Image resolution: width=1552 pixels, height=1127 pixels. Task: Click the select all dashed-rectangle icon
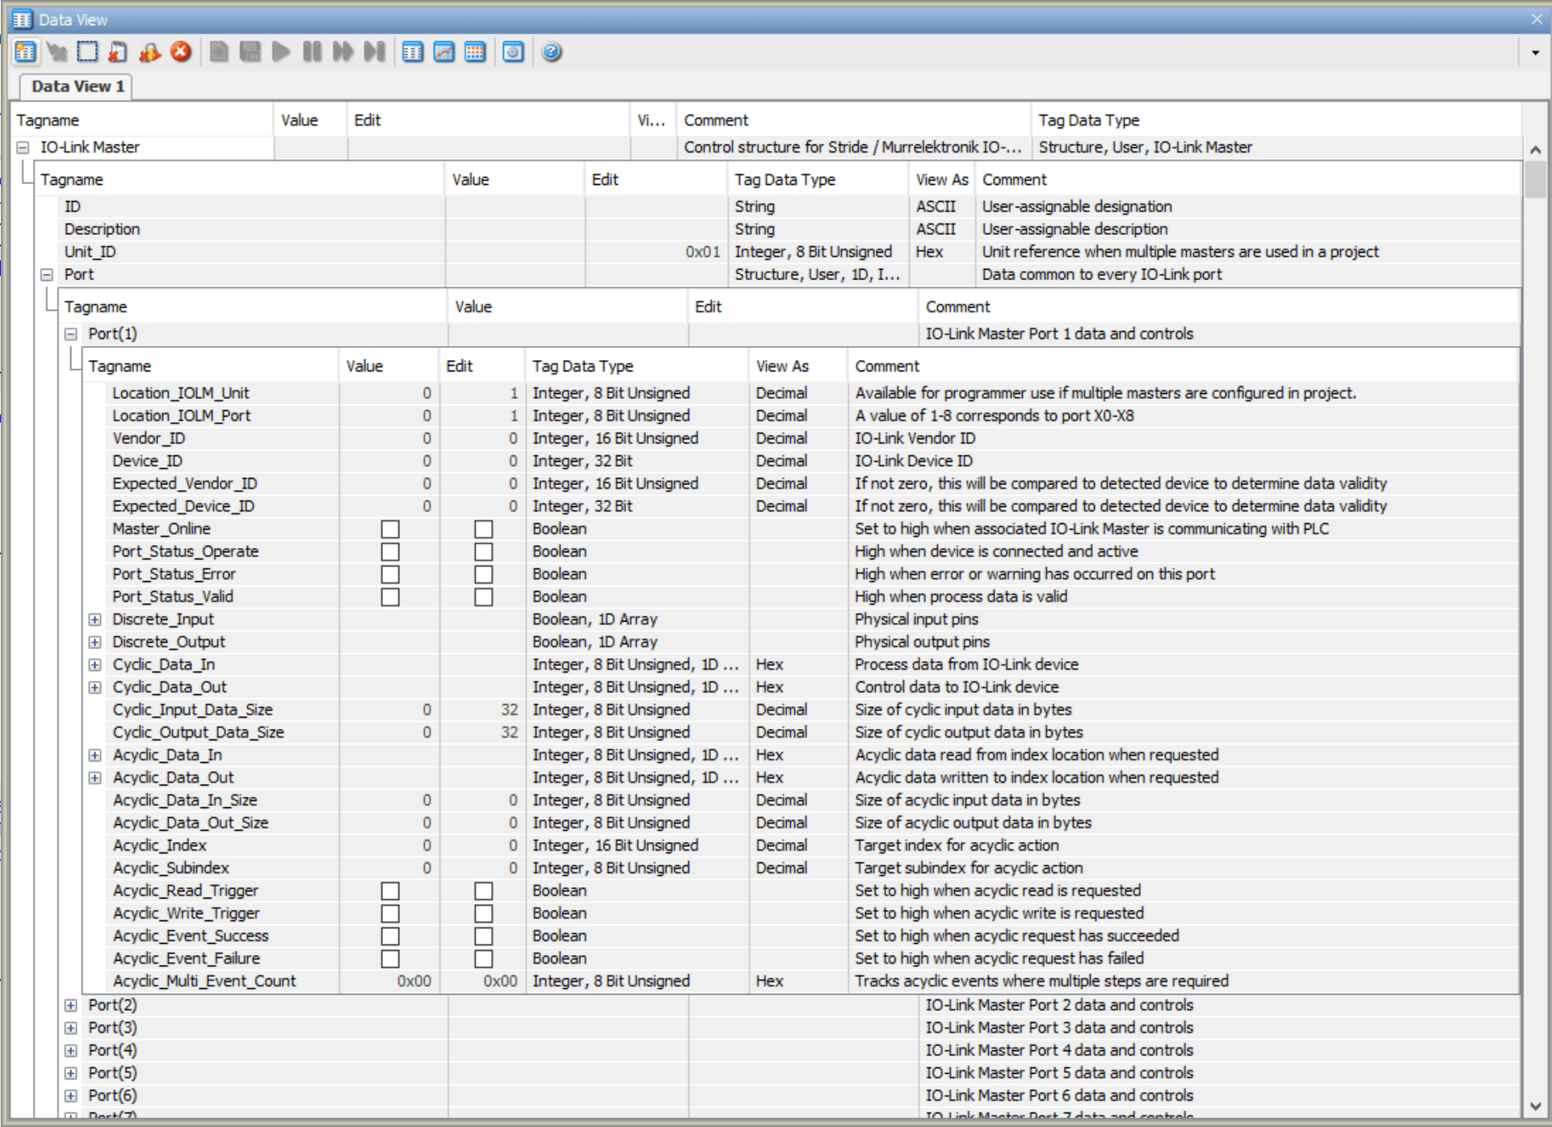pos(87,52)
